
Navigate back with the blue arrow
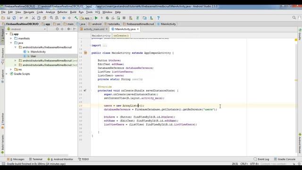tap(64, 18)
